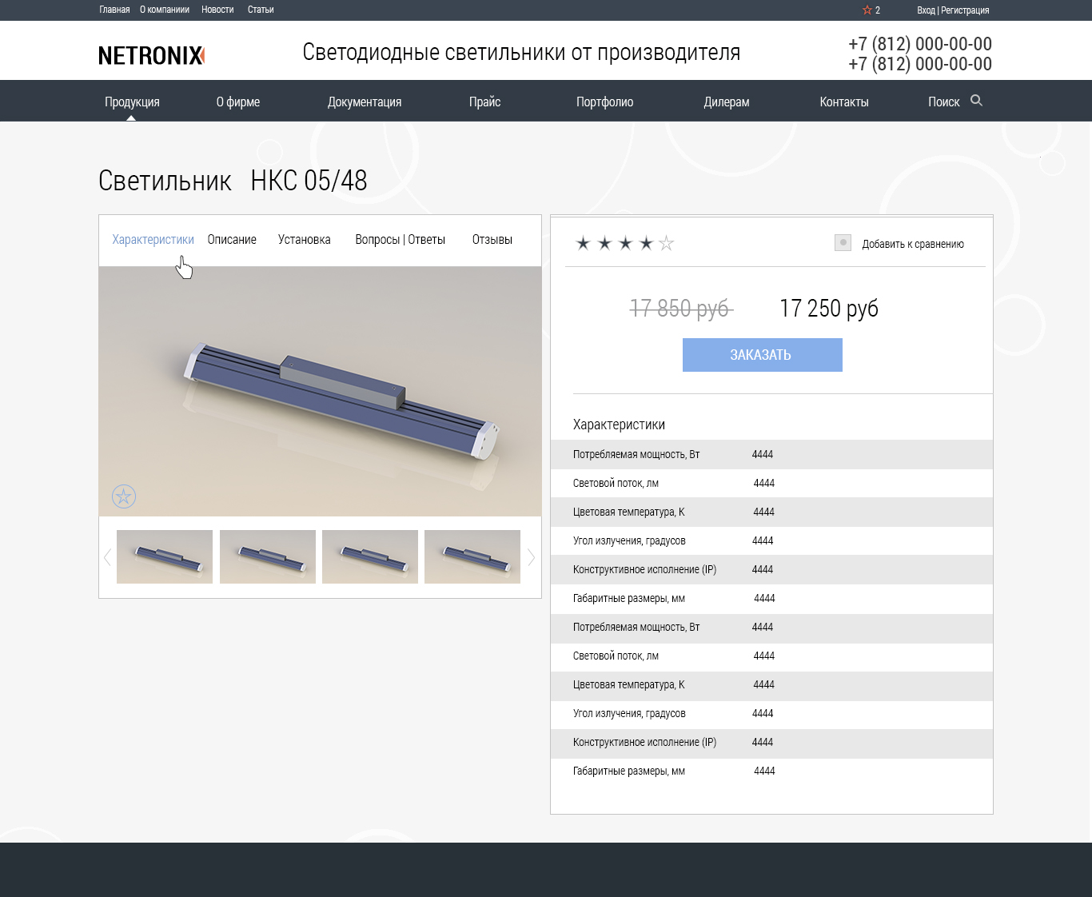Click the first 'Световой поток, лм' row
Viewport: 1092px width, 897px height.
[771, 483]
